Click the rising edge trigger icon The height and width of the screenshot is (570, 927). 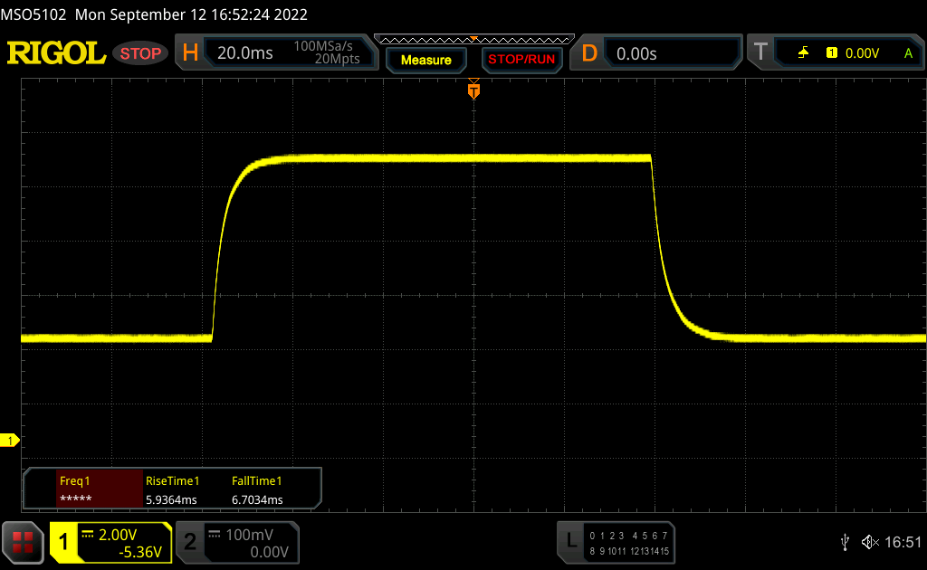tap(804, 53)
